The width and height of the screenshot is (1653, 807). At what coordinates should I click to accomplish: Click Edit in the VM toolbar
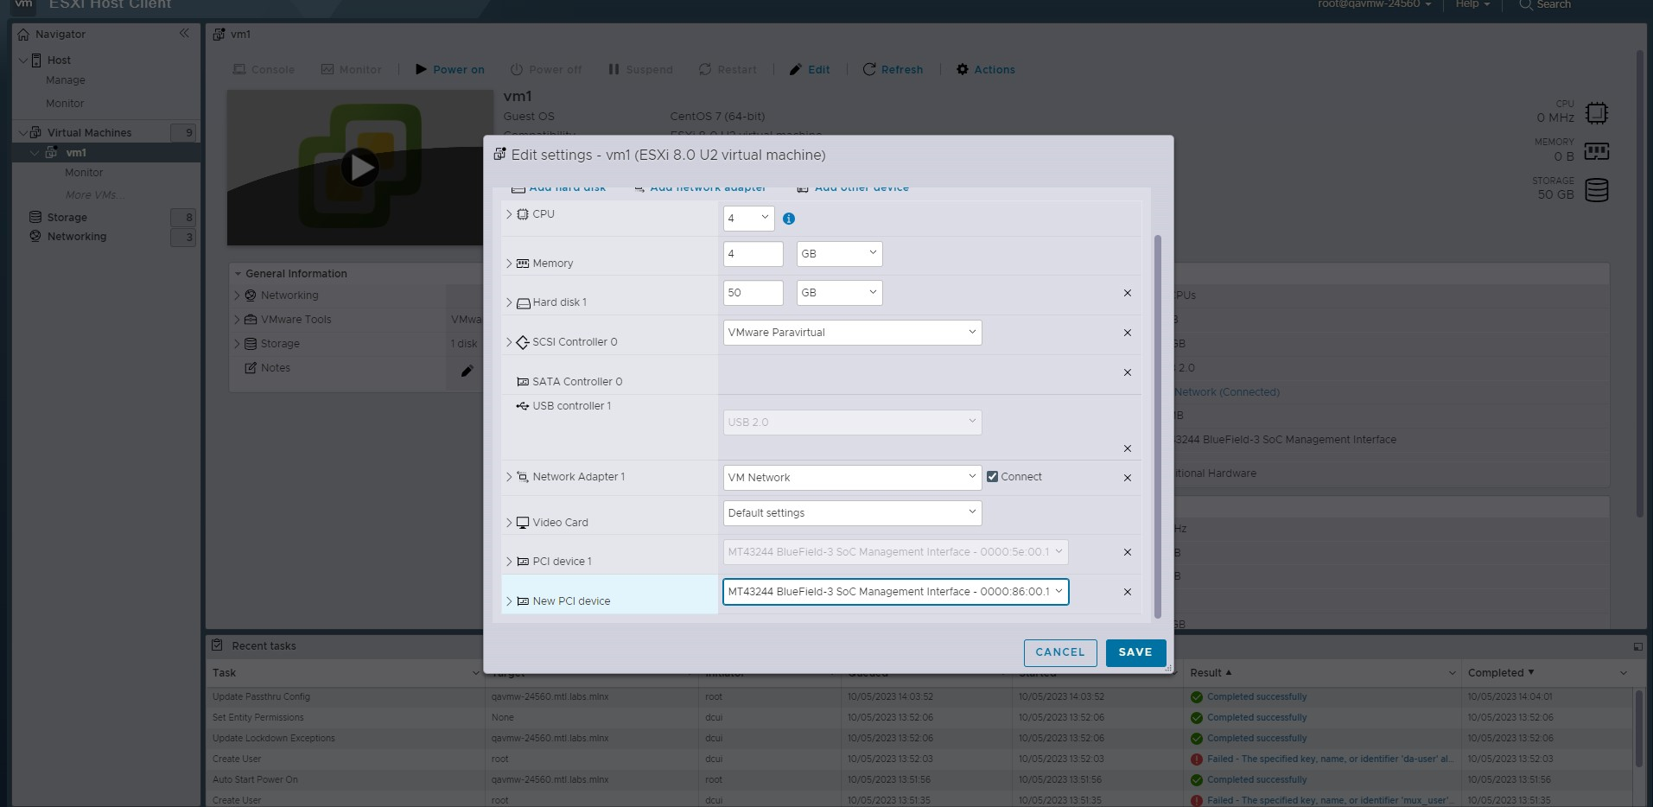click(x=810, y=69)
